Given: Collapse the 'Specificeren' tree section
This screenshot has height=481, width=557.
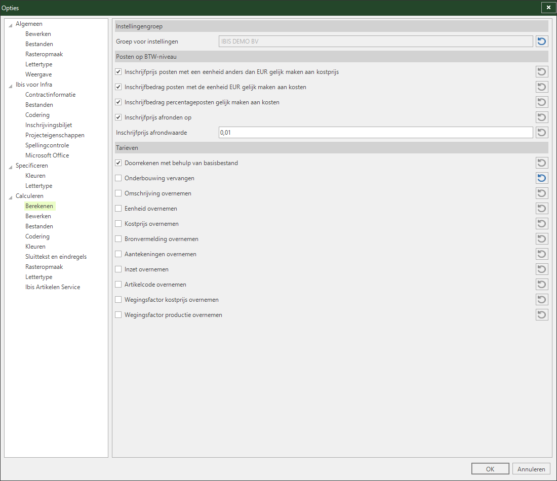Looking at the screenshot, I should (x=11, y=167).
